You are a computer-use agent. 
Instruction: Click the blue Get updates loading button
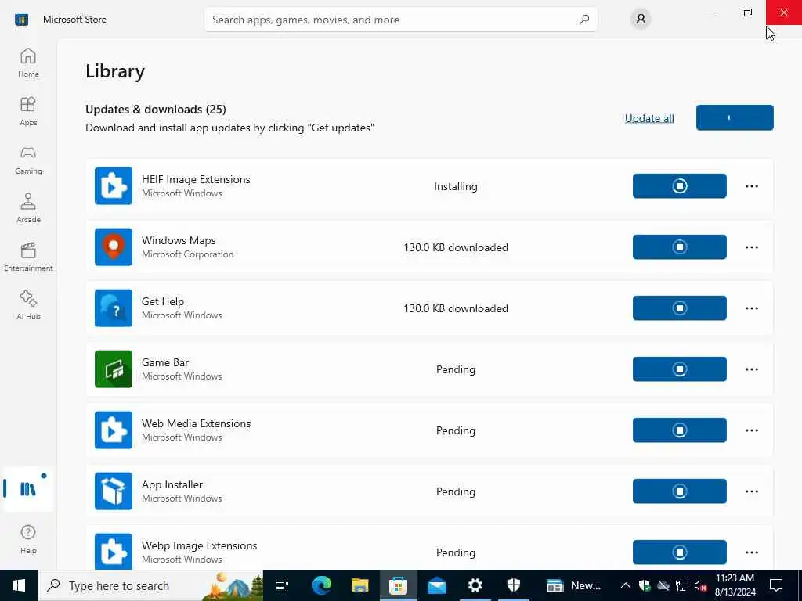point(735,117)
